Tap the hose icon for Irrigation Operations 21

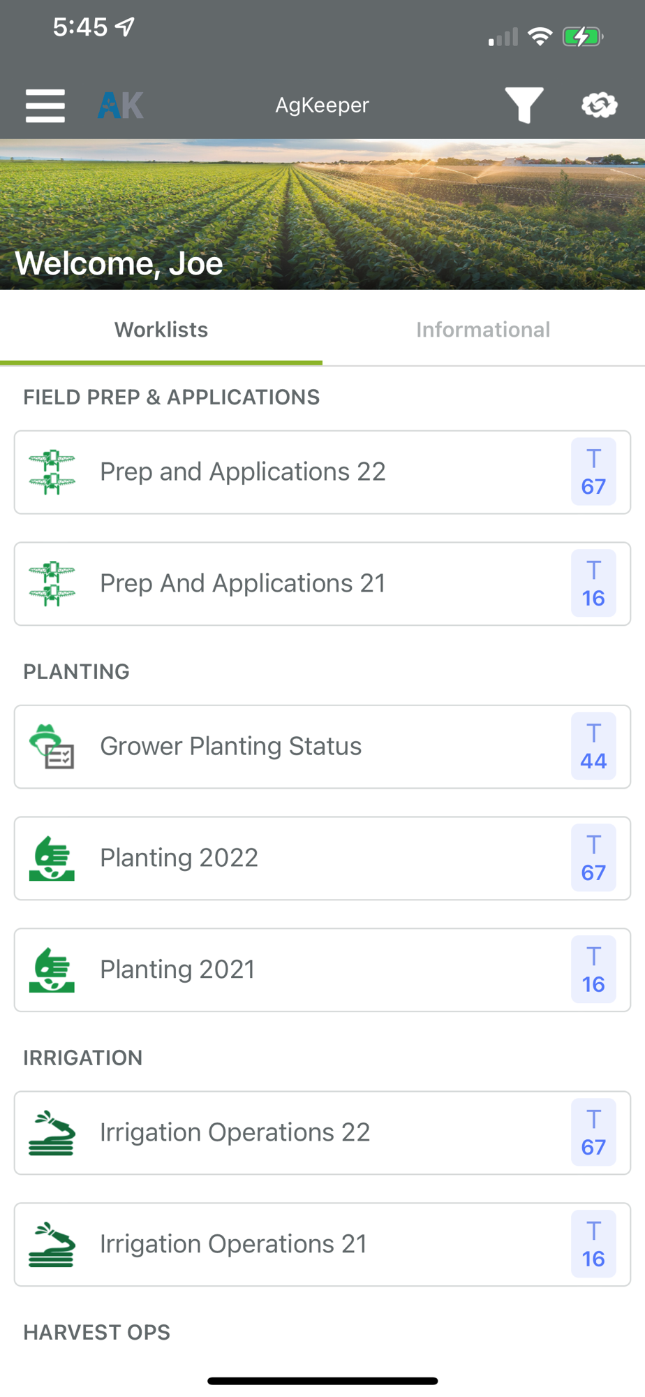click(x=52, y=1245)
